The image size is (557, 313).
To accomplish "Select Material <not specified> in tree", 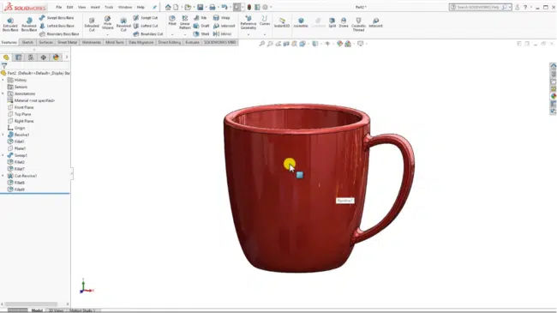I will pyautogui.click(x=31, y=100).
